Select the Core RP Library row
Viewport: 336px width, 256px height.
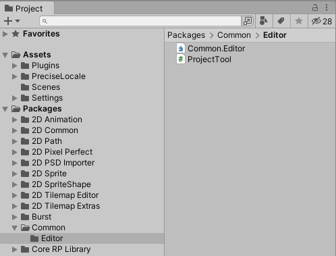[x=82, y=249]
